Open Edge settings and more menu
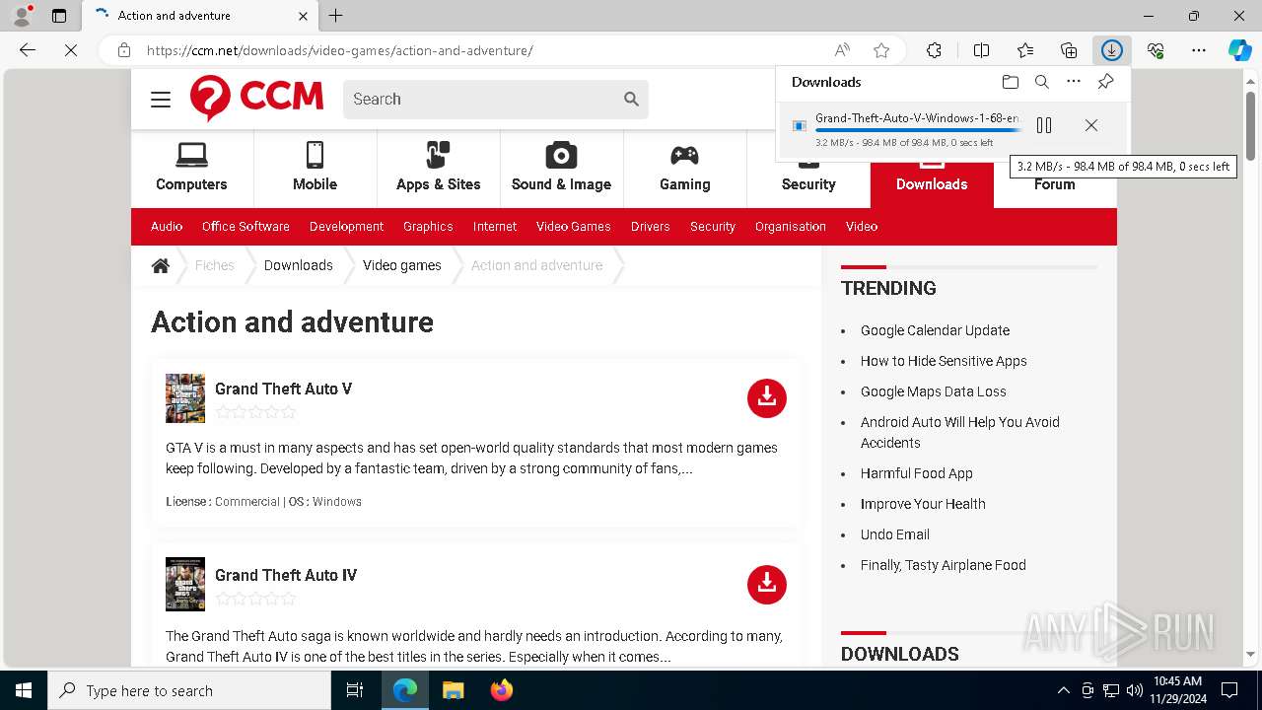Screen dimensions: 1262x710 pos(1199,50)
